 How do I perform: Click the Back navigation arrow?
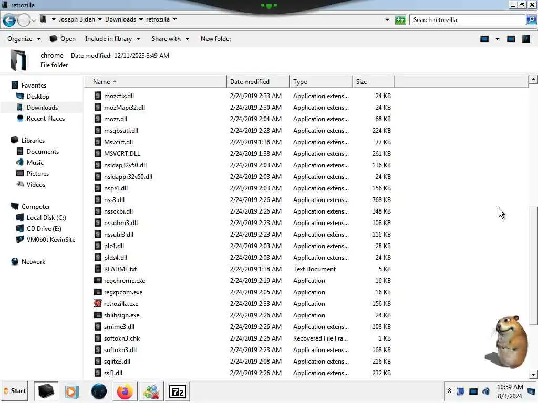(9, 20)
